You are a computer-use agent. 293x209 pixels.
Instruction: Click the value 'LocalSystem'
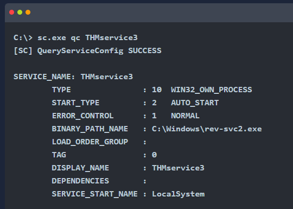tap(179, 194)
